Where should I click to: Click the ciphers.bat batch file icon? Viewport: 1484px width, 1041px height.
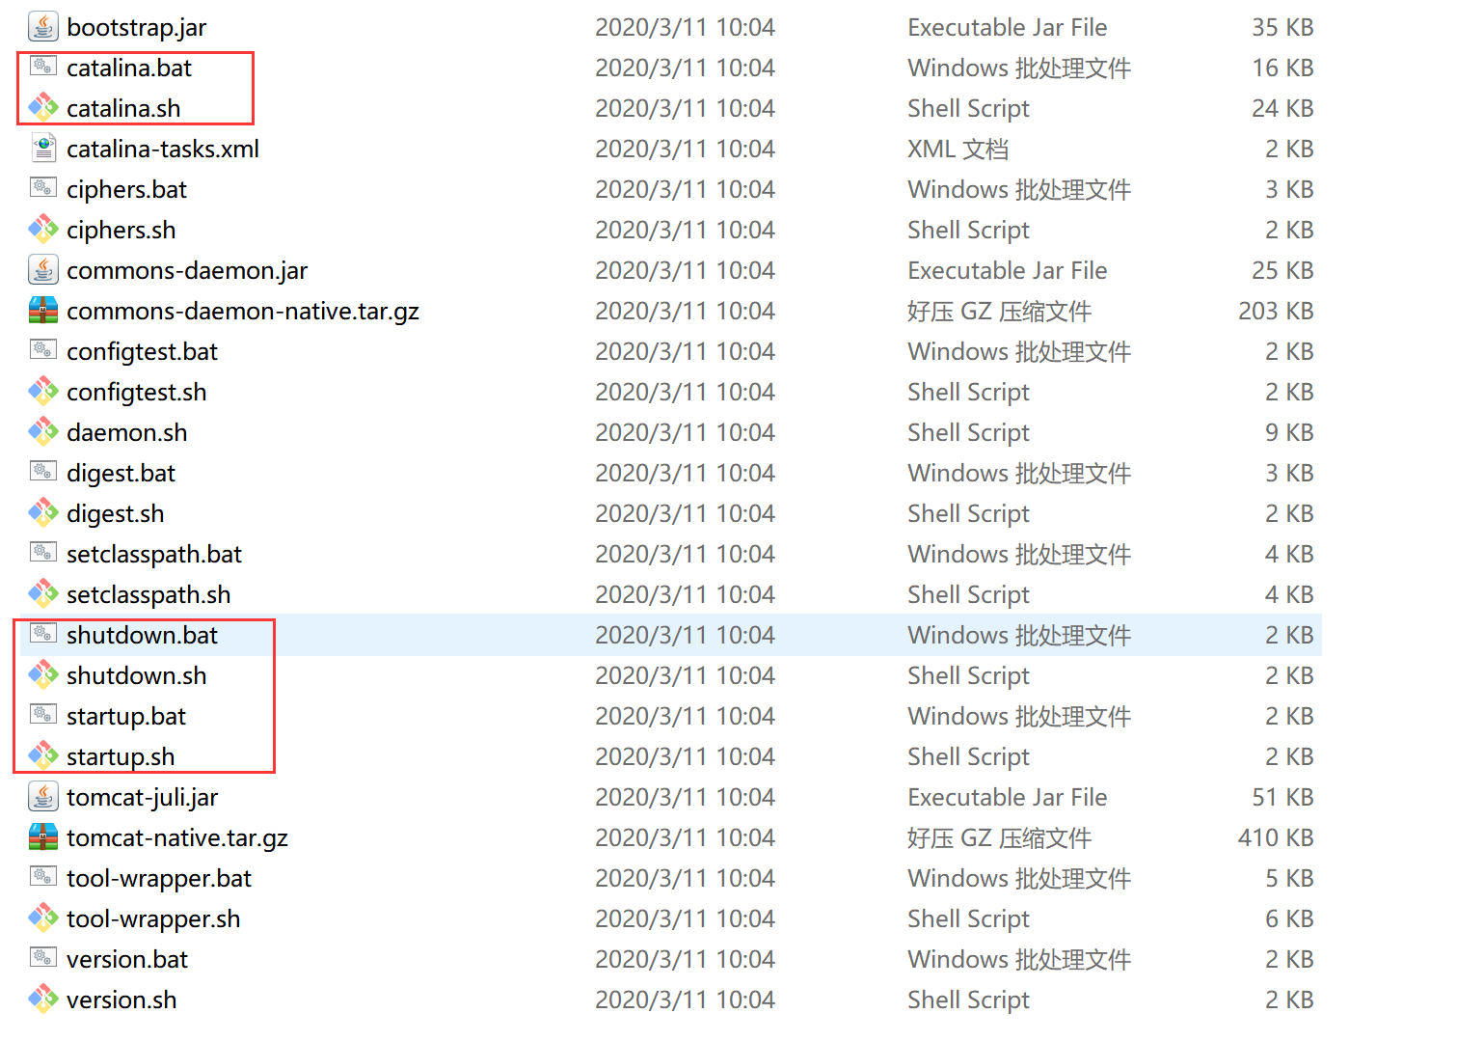(43, 188)
